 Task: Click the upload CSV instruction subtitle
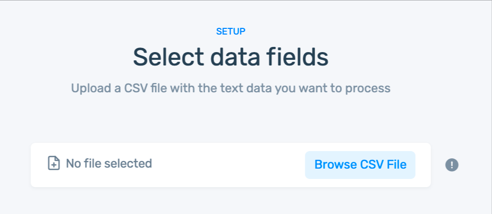(231, 88)
